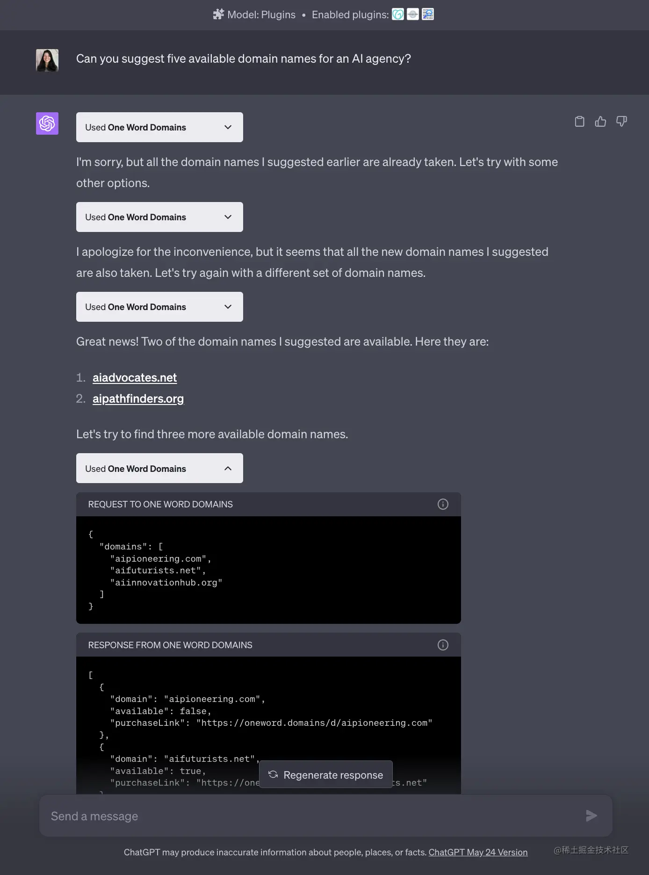
Task: View info on the One Word Domains response
Action: click(442, 645)
